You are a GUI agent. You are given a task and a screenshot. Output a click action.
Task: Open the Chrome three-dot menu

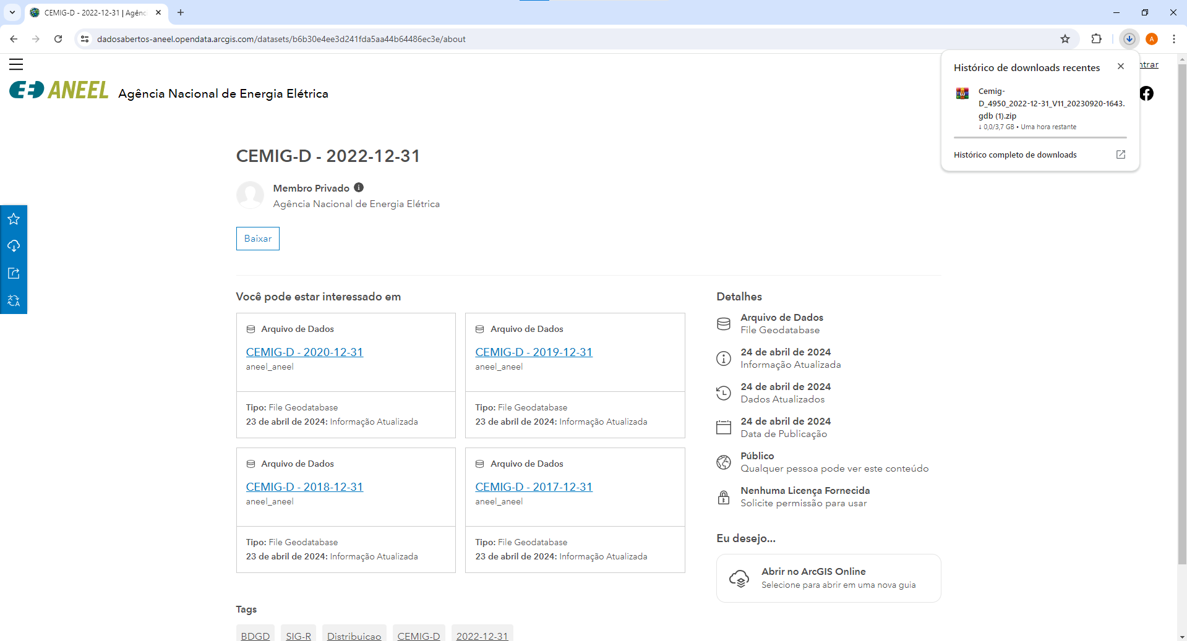[1174, 39]
